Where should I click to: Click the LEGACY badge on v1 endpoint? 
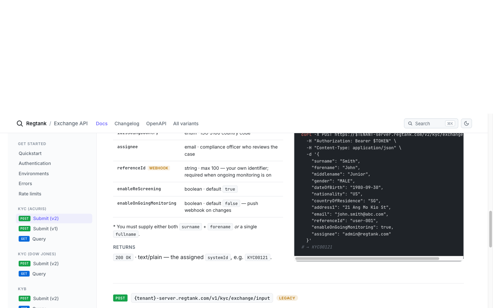[287, 298]
